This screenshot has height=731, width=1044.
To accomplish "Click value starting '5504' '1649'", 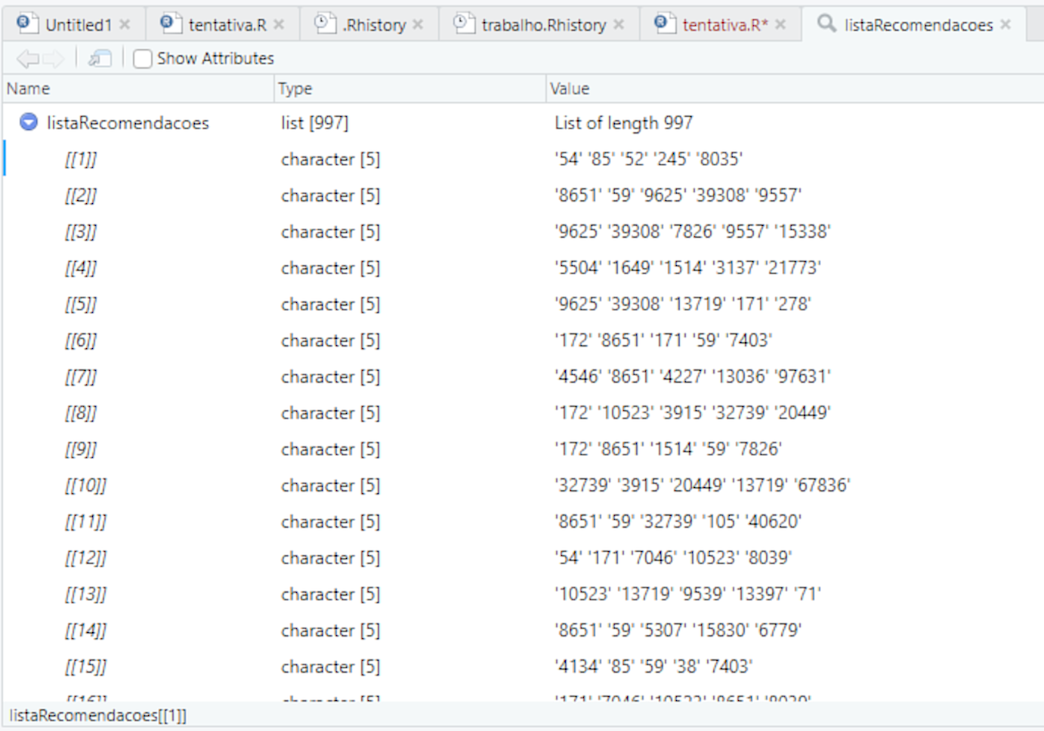I will click(687, 267).
